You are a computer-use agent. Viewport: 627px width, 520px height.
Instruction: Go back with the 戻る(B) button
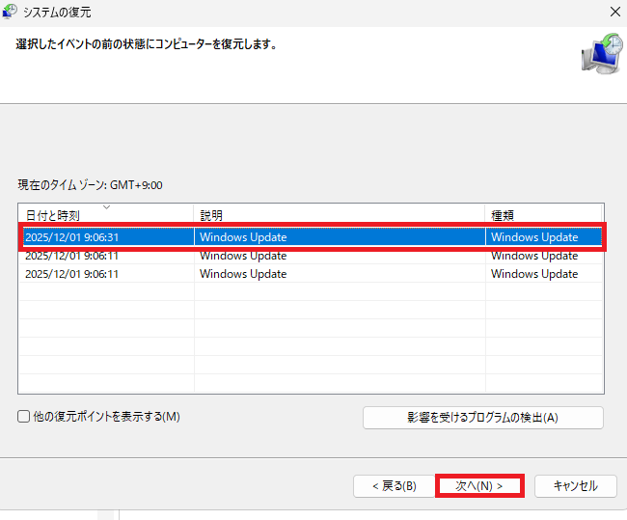click(386, 485)
